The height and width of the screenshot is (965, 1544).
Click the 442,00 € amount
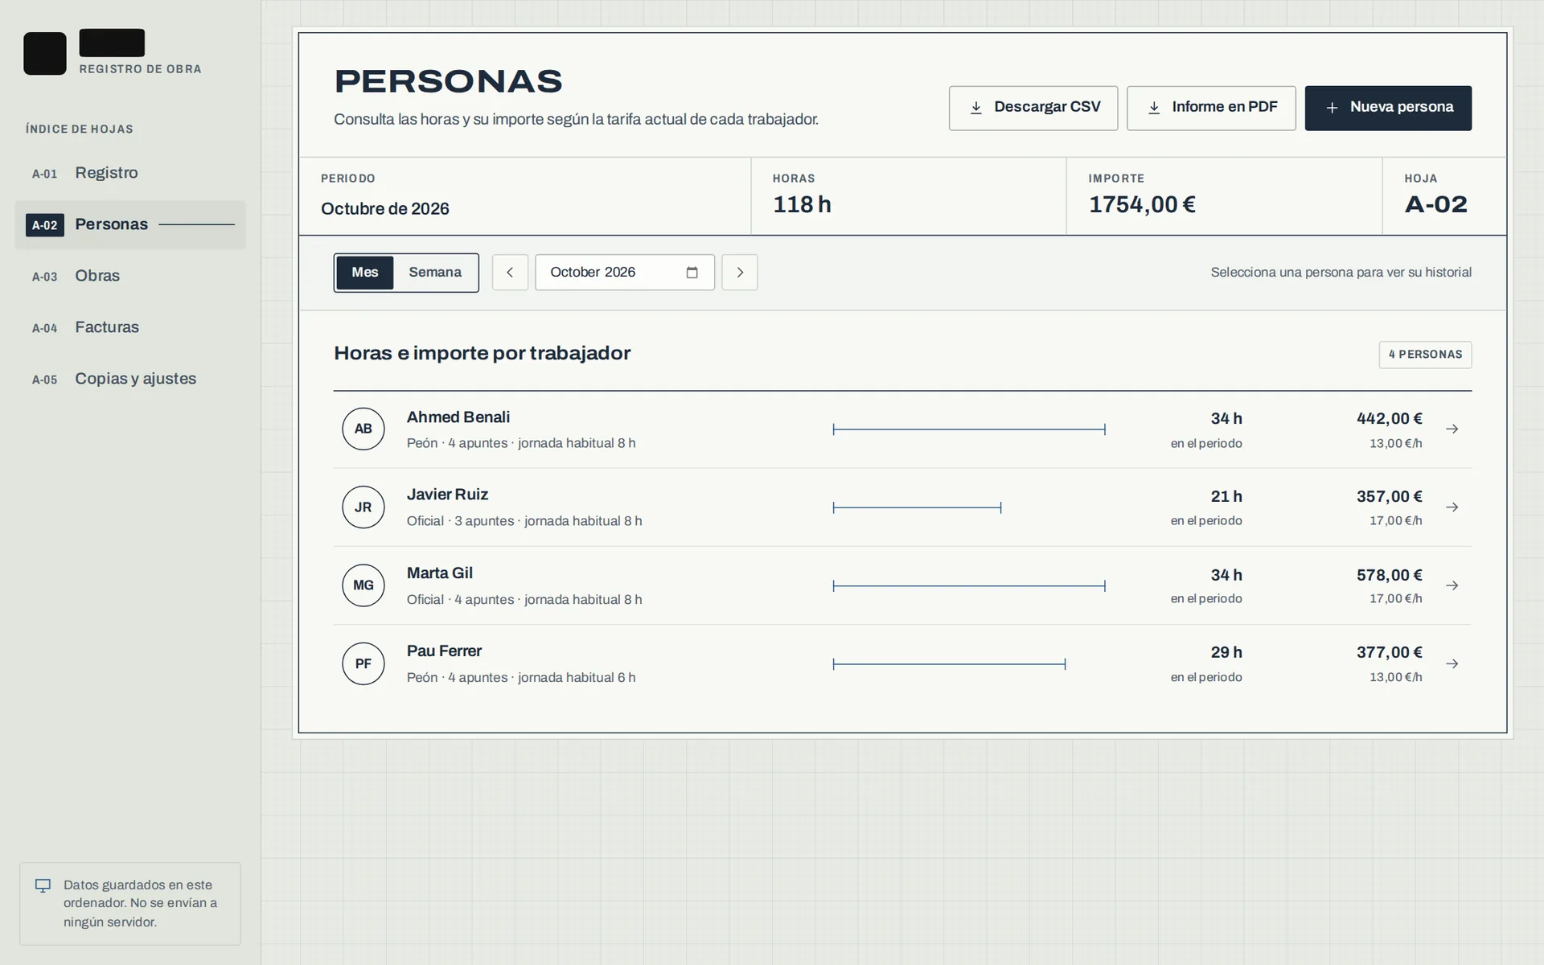(x=1390, y=419)
